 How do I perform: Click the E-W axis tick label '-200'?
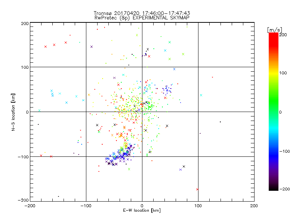[30, 206]
